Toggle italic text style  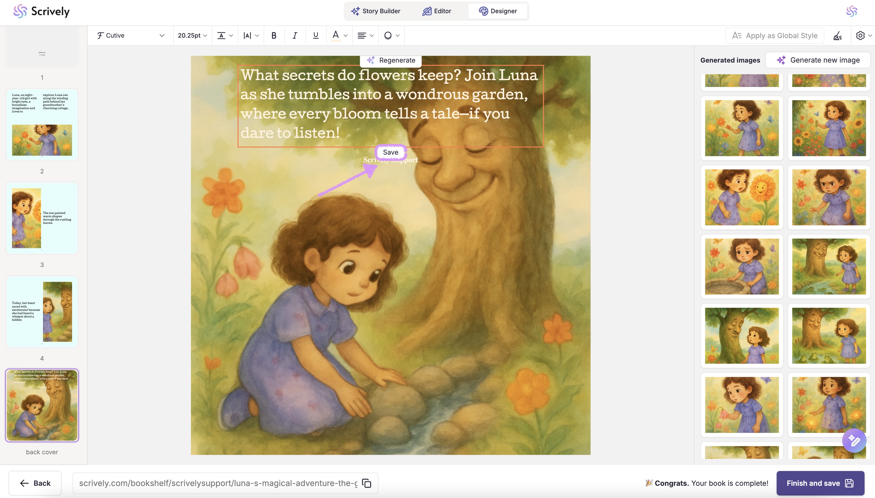point(294,36)
